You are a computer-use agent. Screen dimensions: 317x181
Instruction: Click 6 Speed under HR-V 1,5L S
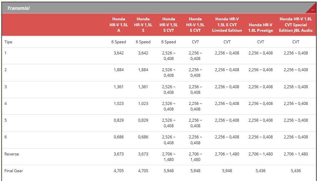pos(143,42)
